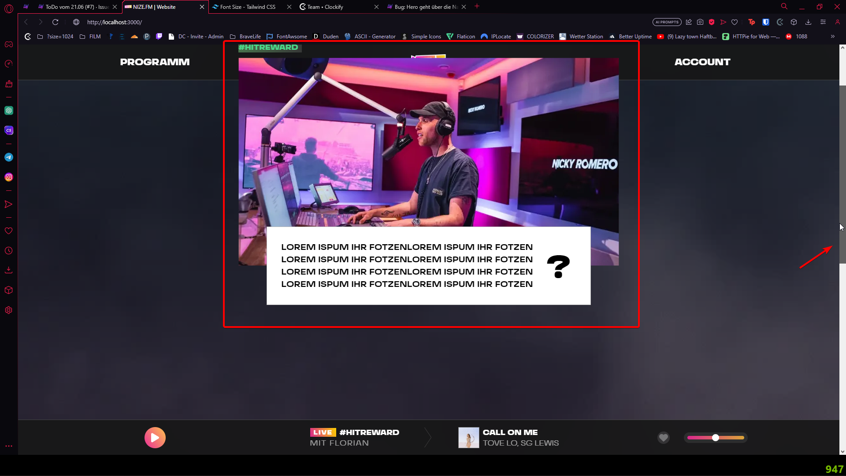Screen dimensions: 846x476
Task: Open the sidebar history clock
Action: pyautogui.click(x=9, y=251)
